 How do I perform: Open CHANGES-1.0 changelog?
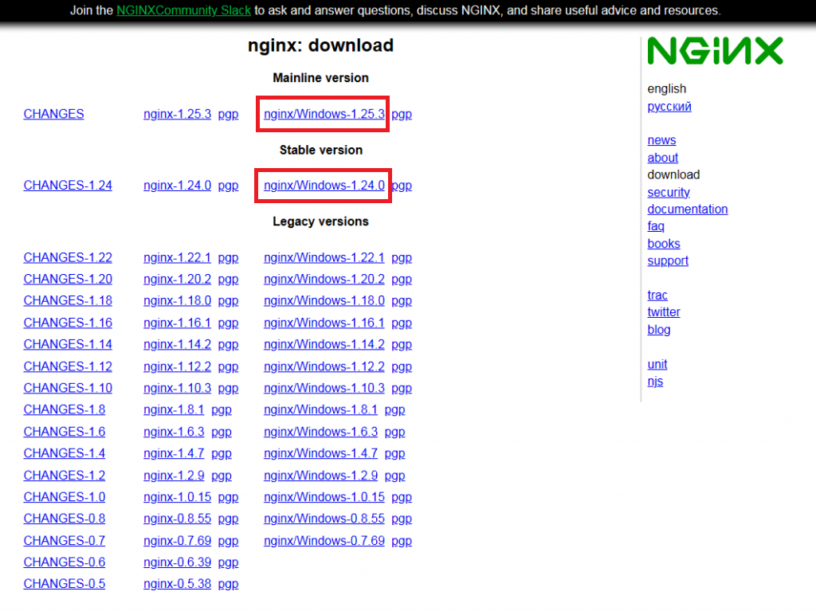click(x=64, y=497)
